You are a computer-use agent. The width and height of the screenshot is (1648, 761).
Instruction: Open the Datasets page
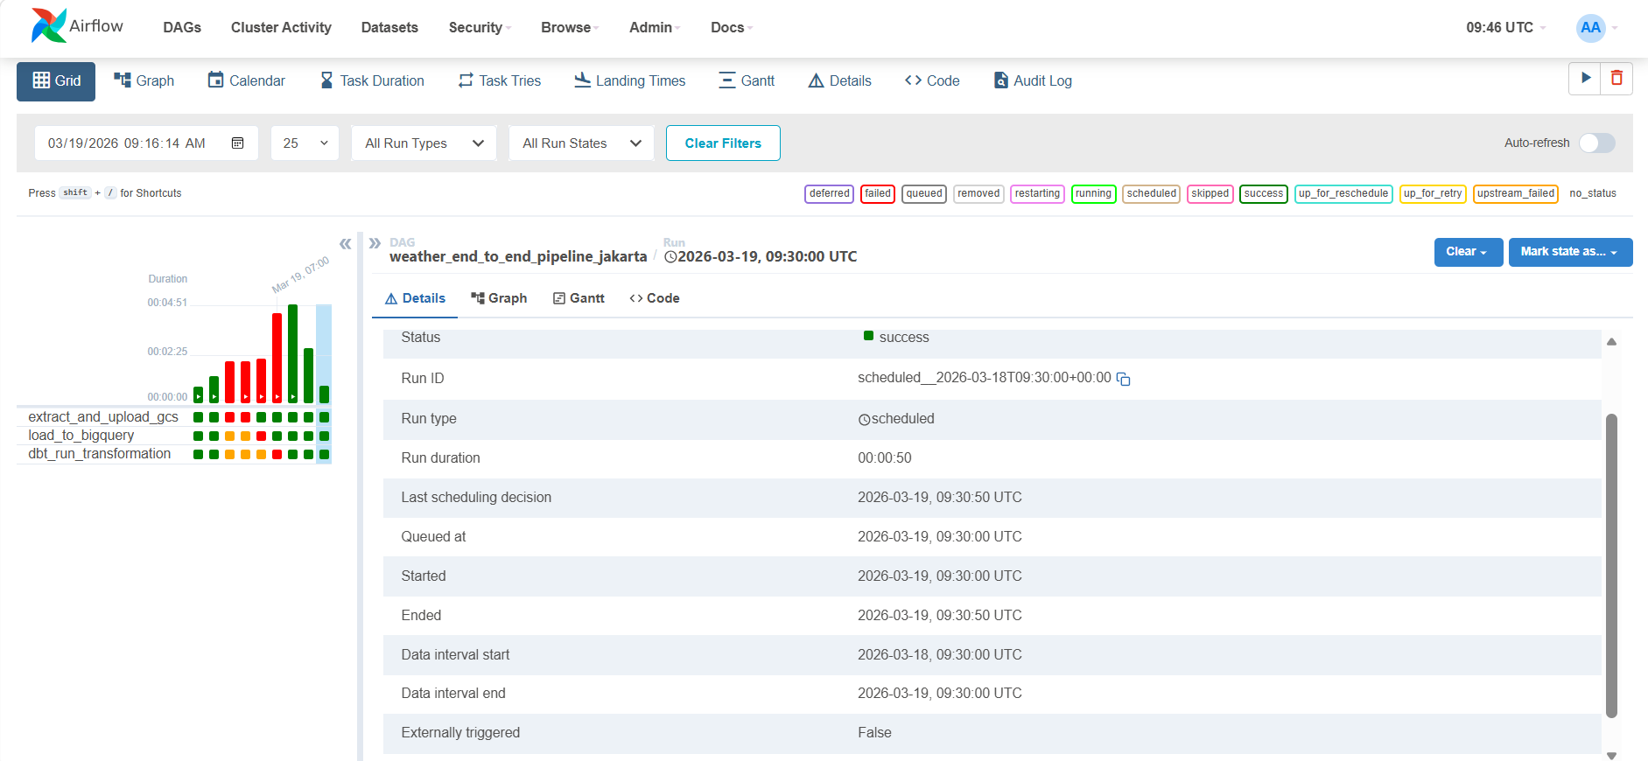[389, 27]
